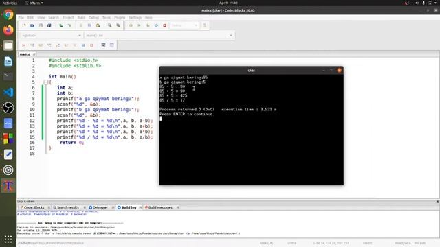Viewport: 440px width, 247px height.
Task: Open XTerm application menu in top bar
Action: [34, 3]
